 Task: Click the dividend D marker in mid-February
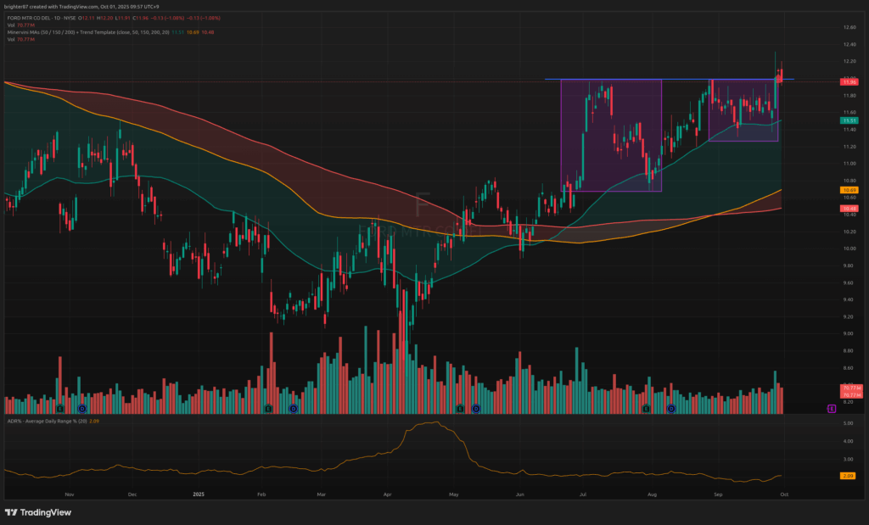pyautogui.click(x=293, y=409)
